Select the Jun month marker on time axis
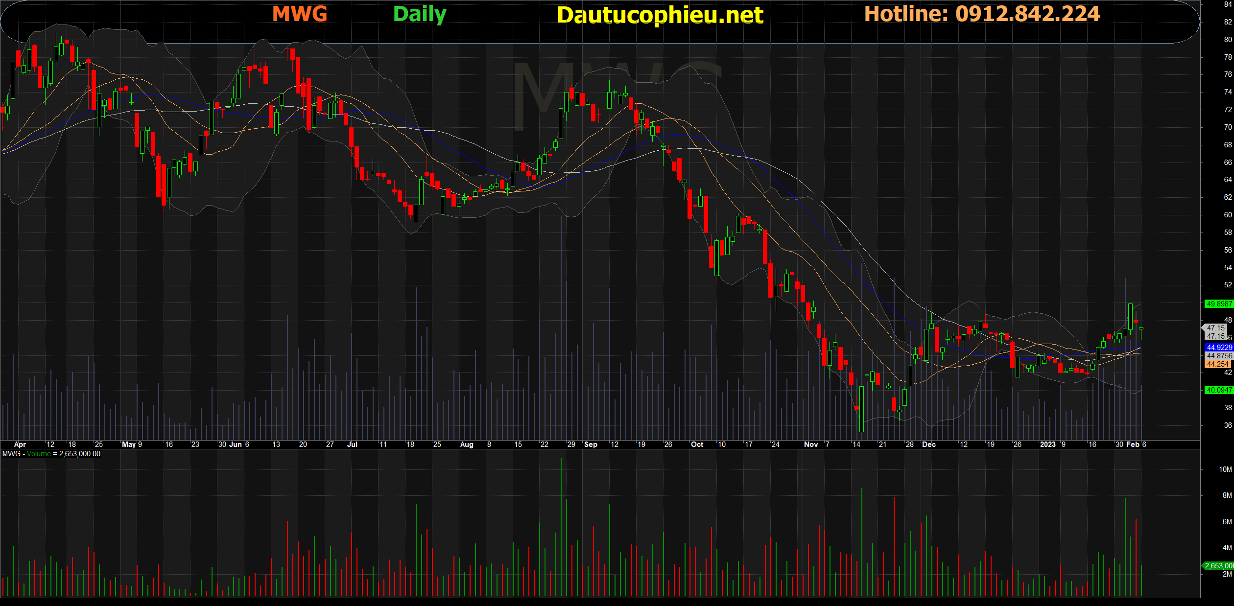Viewport: 1234px width, 606px height. 236,444
